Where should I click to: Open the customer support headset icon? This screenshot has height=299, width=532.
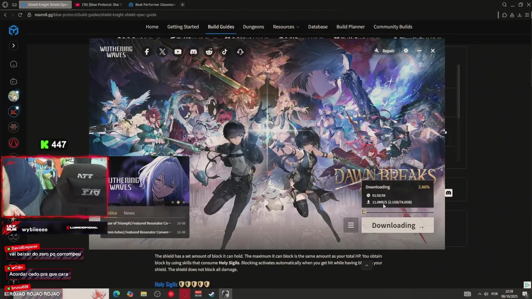[240, 51]
